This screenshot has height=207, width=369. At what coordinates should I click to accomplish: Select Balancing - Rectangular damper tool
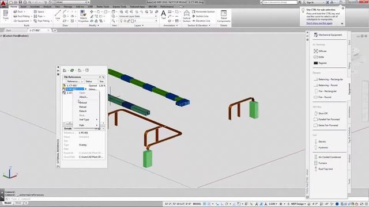click(x=328, y=79)
